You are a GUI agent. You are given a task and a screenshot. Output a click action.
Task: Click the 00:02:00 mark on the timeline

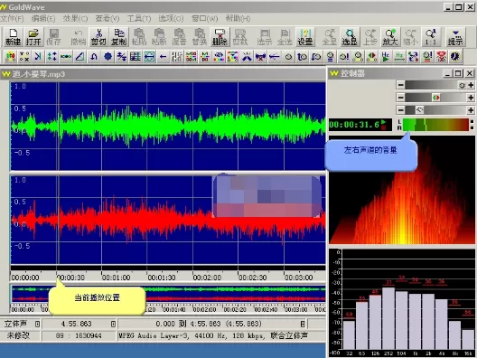[207, 278]
